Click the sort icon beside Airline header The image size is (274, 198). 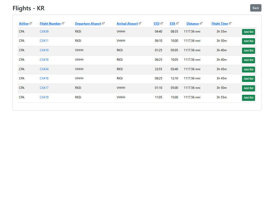click(31, 23)
